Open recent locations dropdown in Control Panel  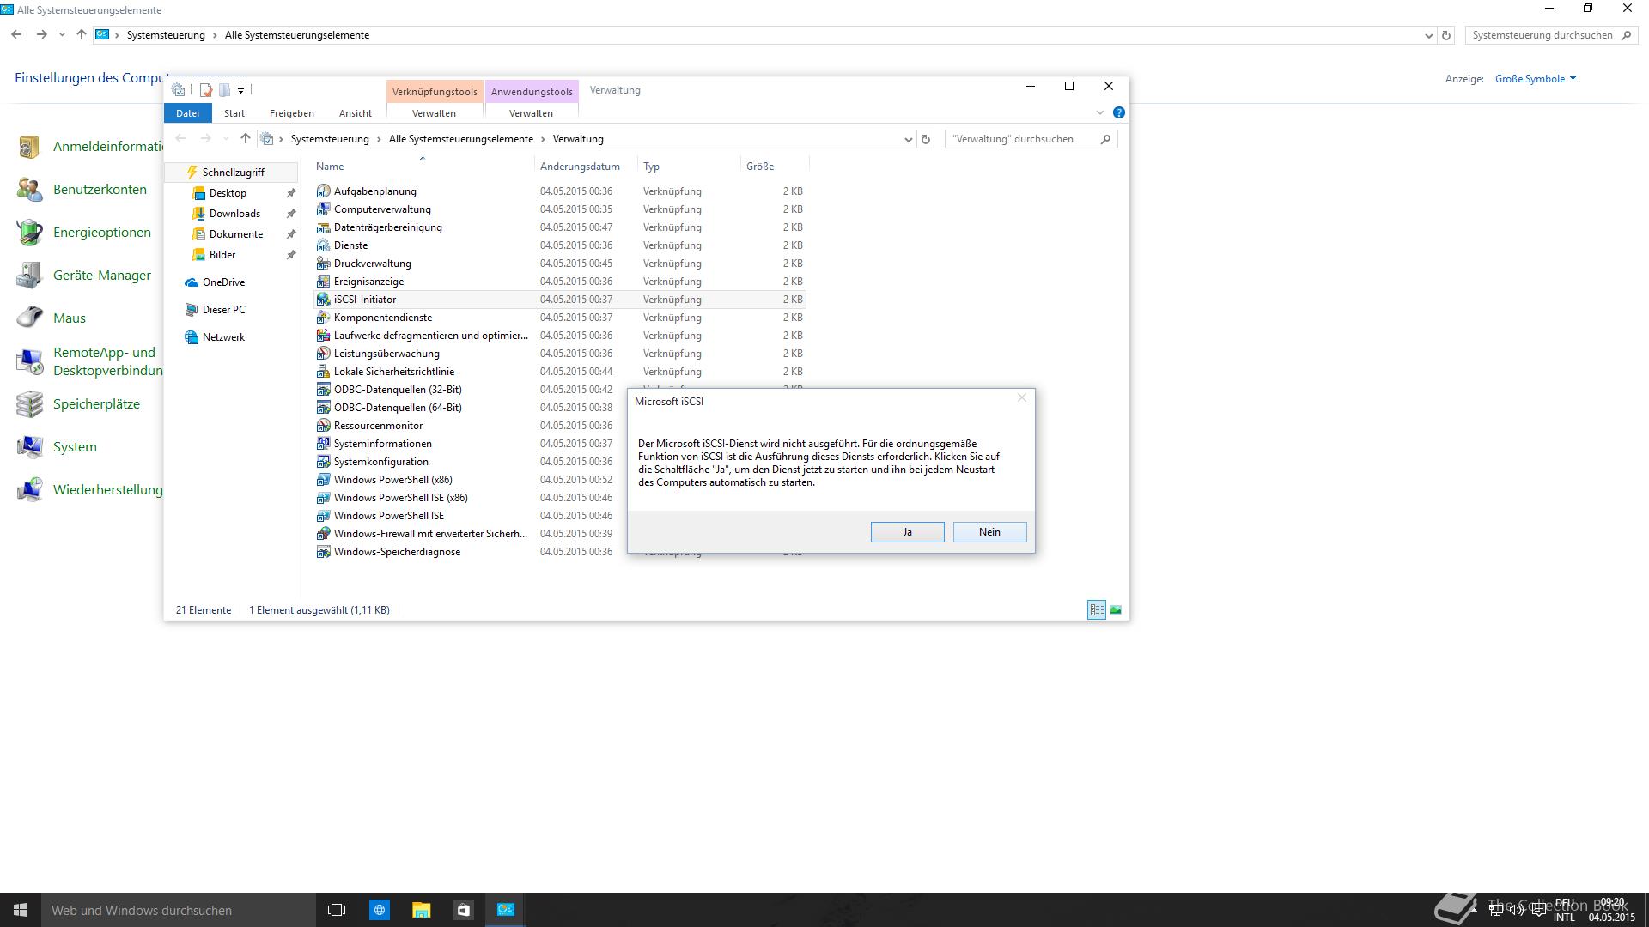[x=62, y=35]
